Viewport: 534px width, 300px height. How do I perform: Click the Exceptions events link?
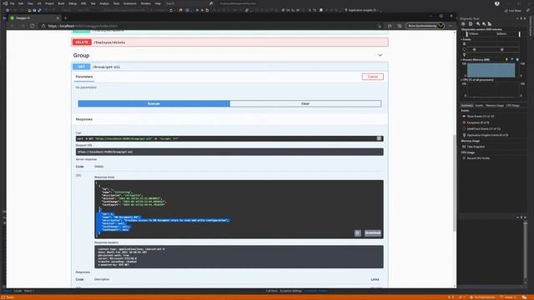pyautogui.click(x=478, y=122)
